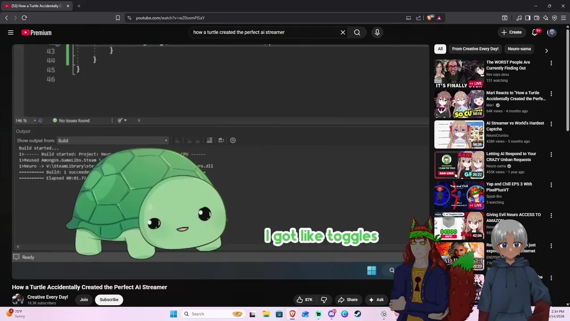This screenshot has height=321, width=570.
Task: Open Steam from the taskbar
Action: click(358, 314)
